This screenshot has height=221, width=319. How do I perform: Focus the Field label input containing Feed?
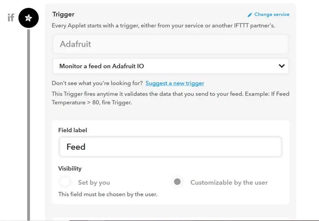(x=171, y=147)
